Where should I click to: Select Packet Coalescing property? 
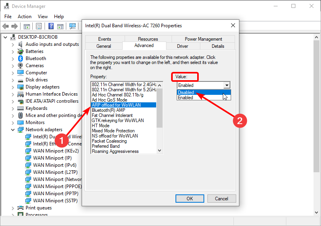point(124,141)
